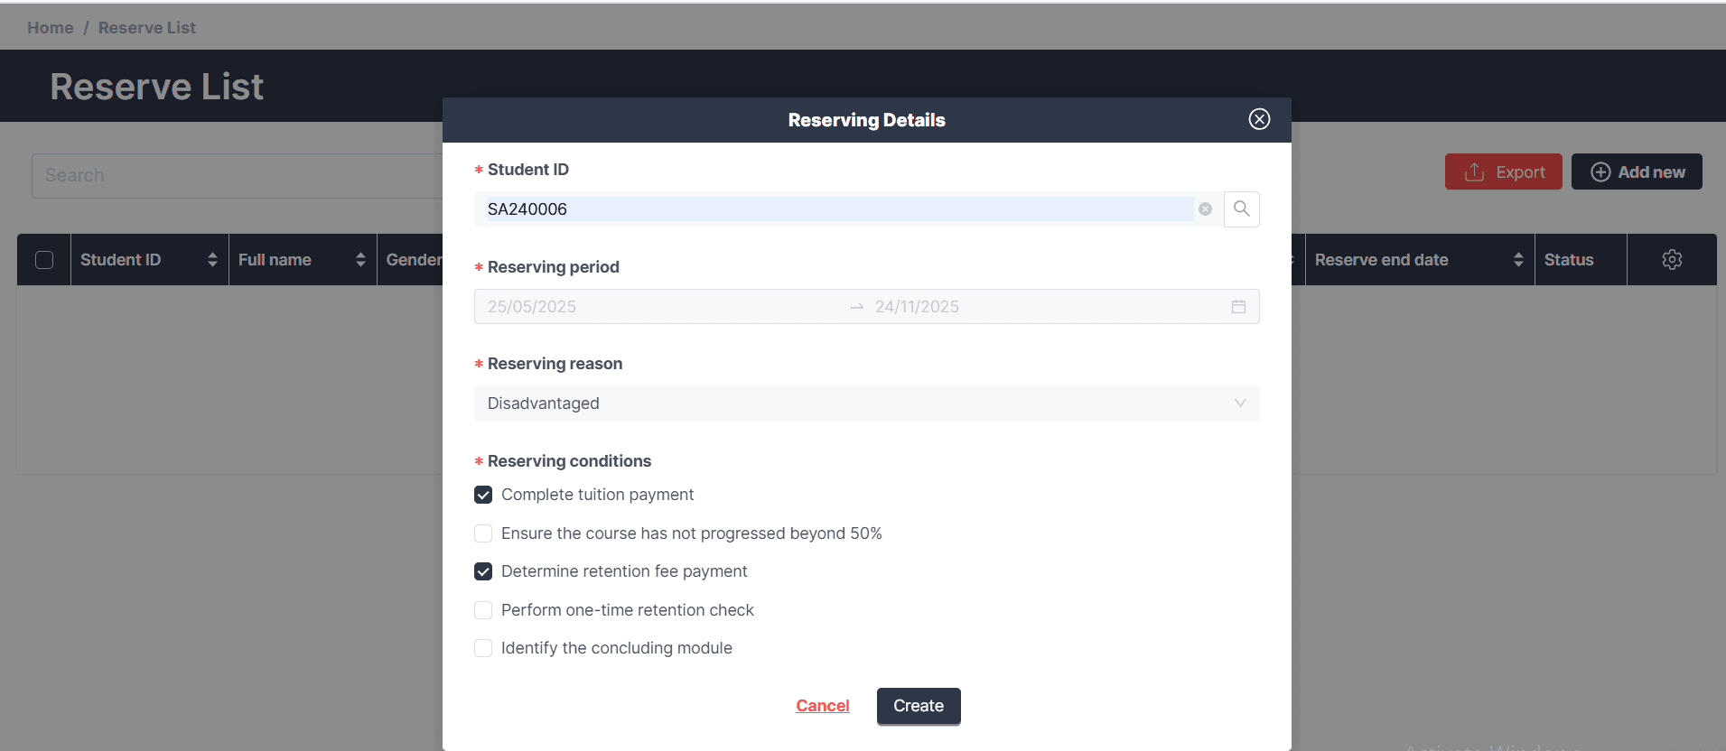Clear the Student ID field using the clear icon
1726x751 pixels.
click(x=1206, y=209)
